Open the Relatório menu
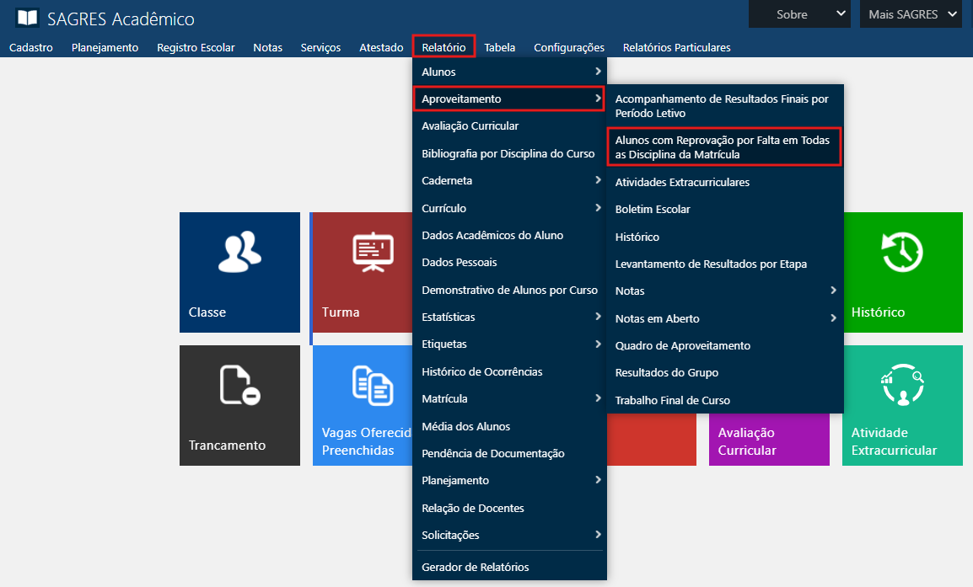 coord(443,47)
